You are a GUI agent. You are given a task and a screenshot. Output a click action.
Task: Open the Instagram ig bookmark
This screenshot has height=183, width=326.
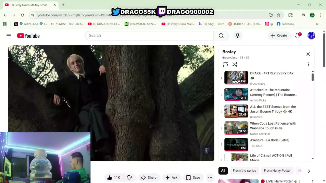pyautogui.click(x=269, y=24)
